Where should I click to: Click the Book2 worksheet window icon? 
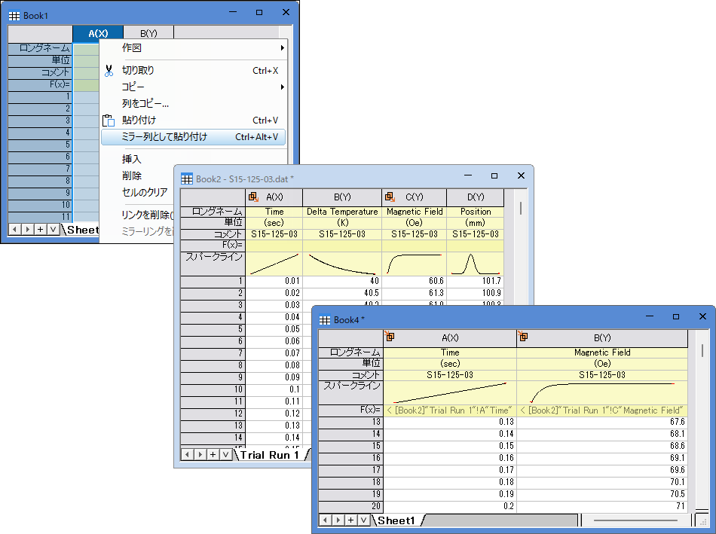(187, 179)
